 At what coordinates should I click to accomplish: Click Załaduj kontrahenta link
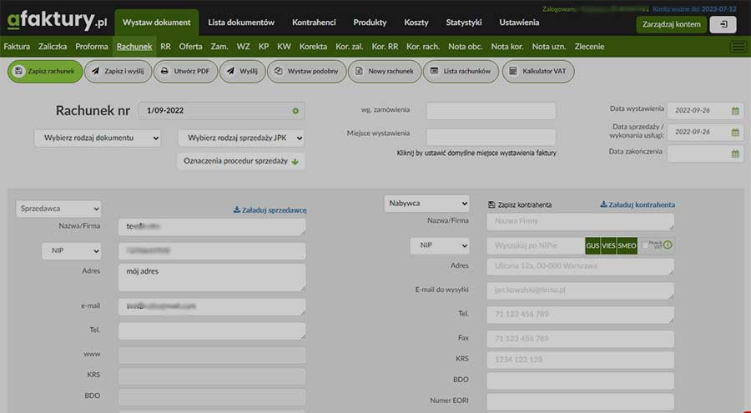click(638, 204)
